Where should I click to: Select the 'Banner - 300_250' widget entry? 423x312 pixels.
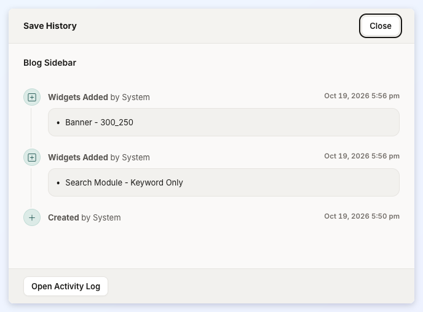coord(224,122)
